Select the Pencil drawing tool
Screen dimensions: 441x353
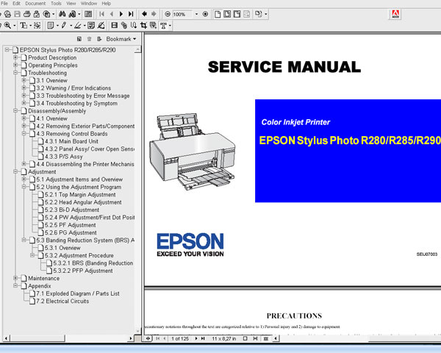64,26
